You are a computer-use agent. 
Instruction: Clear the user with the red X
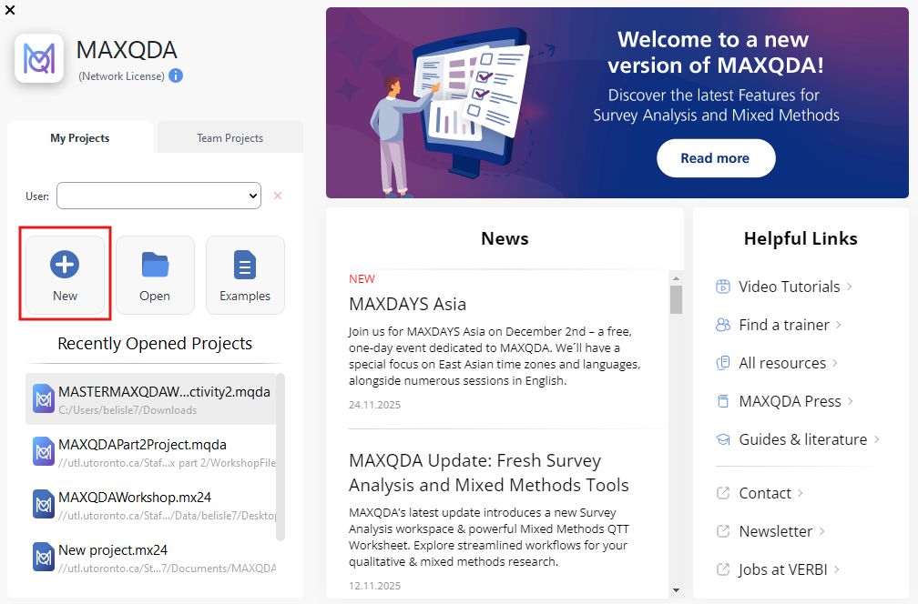[278, 196]
